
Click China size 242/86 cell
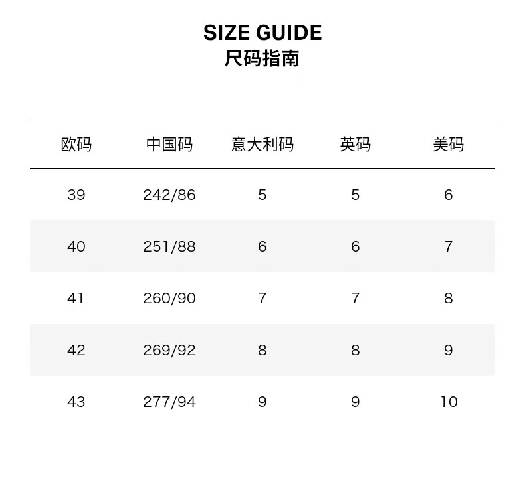pyautogui.click(x=169, y=195)
